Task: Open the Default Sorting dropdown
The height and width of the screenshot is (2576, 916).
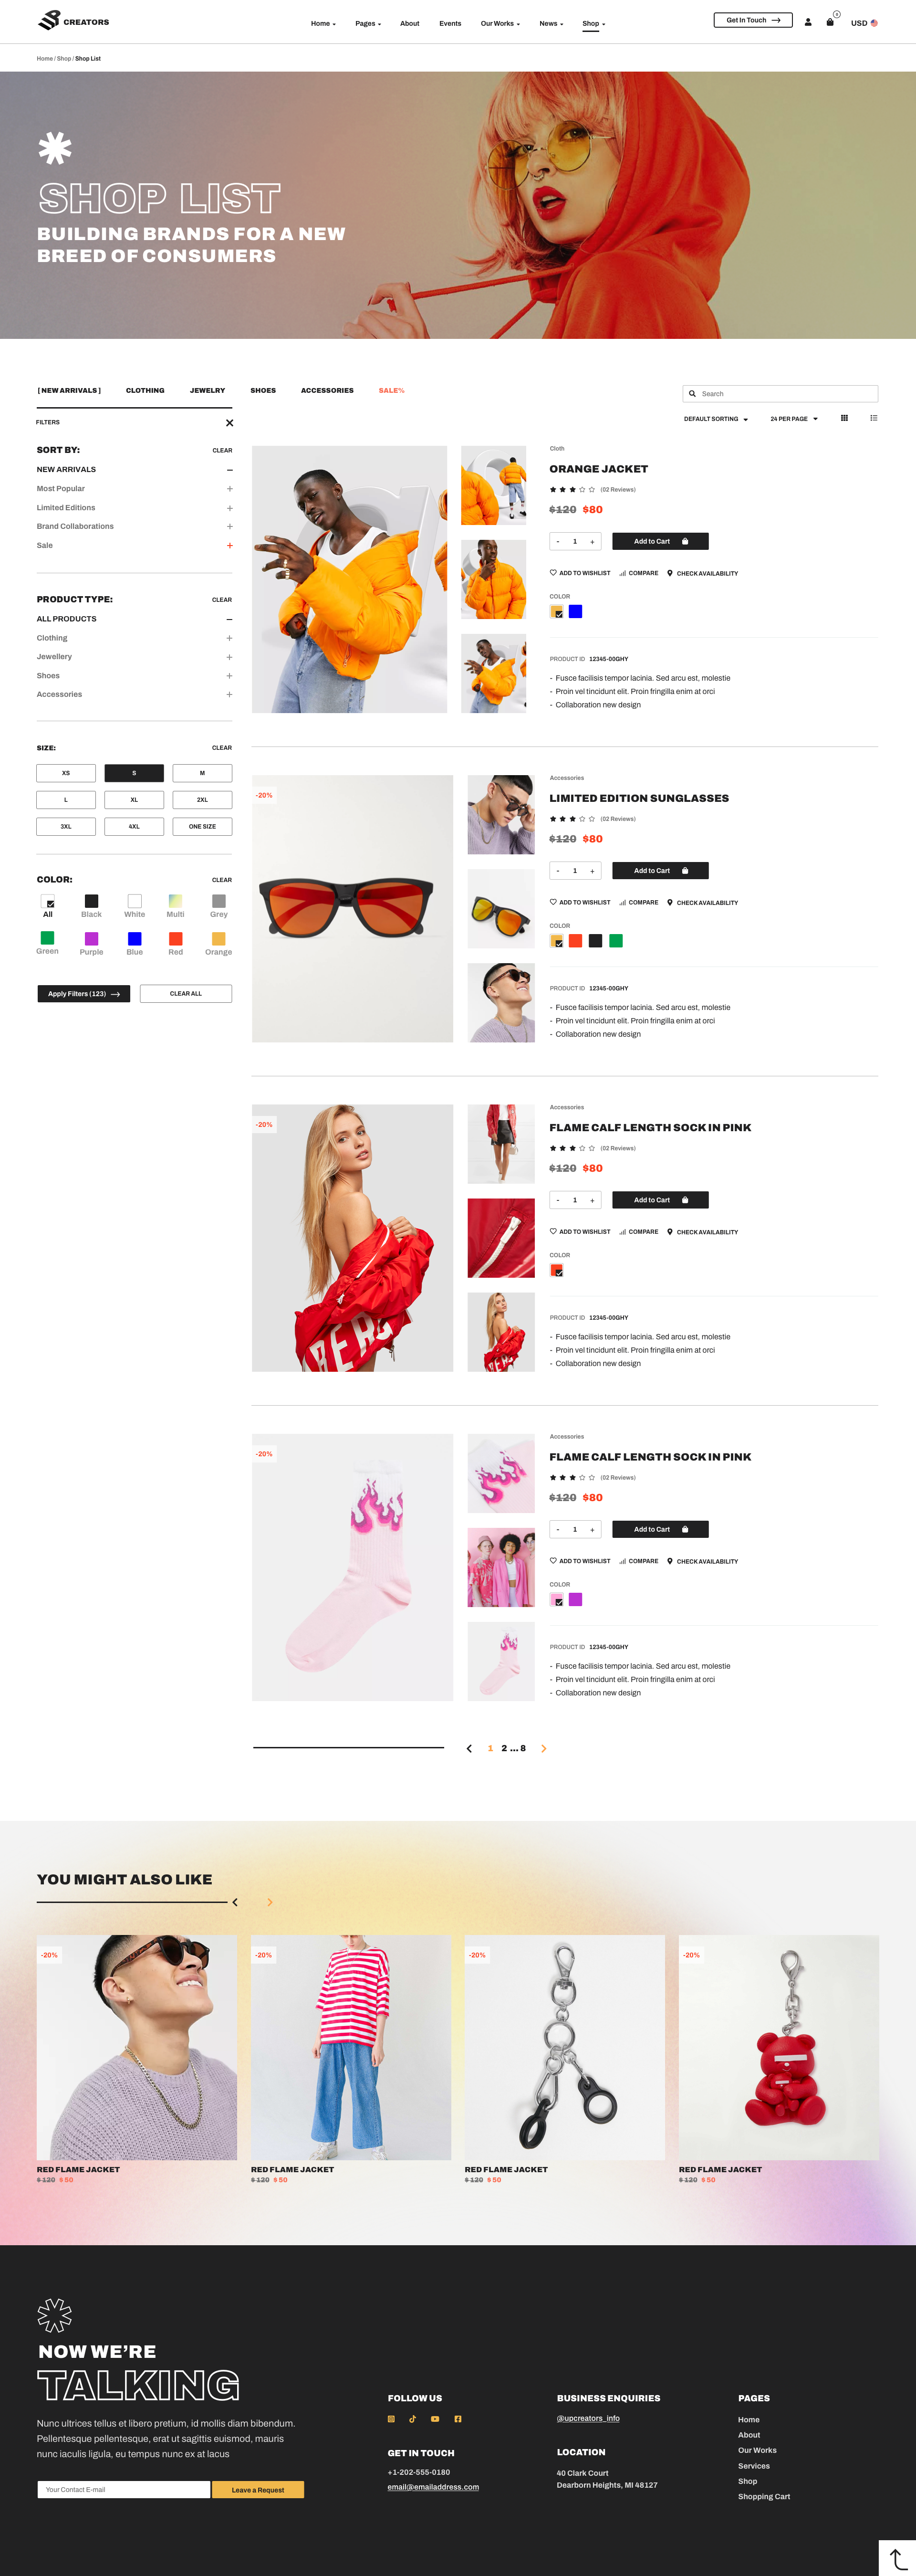Action: 716,419
